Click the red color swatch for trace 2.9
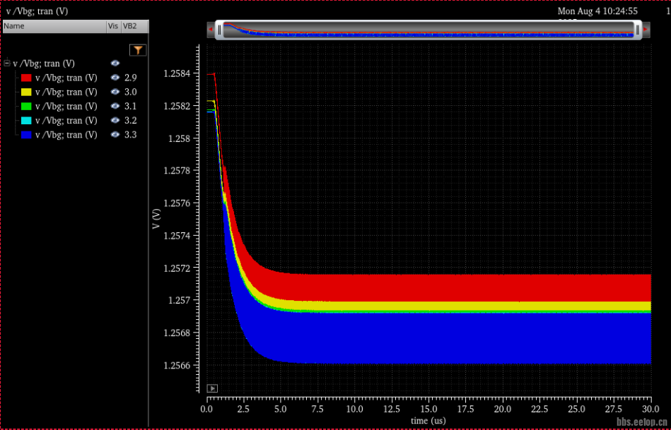This screenshot has width=671, height=430. [27, 78]
